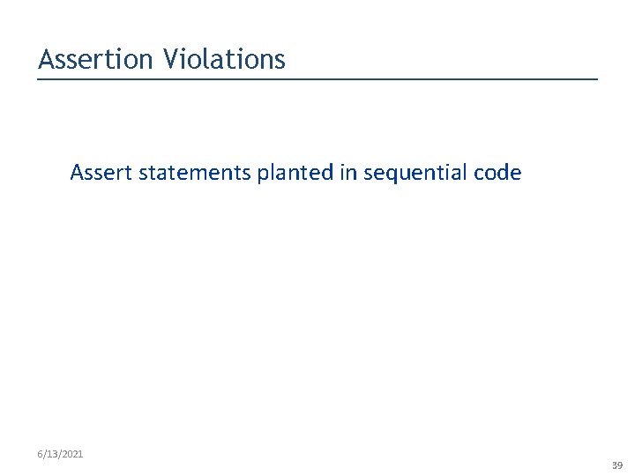This screenshot has width=635, height=476.
Task: Click the word 'Violations' in the title
Action: click(x=224, y=59)
